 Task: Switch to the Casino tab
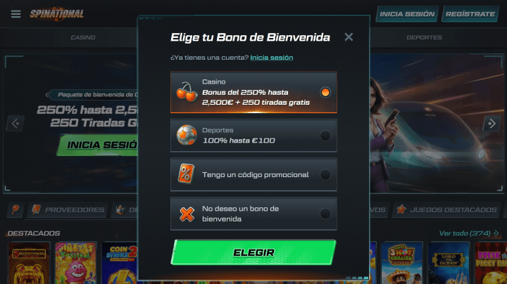83,37
